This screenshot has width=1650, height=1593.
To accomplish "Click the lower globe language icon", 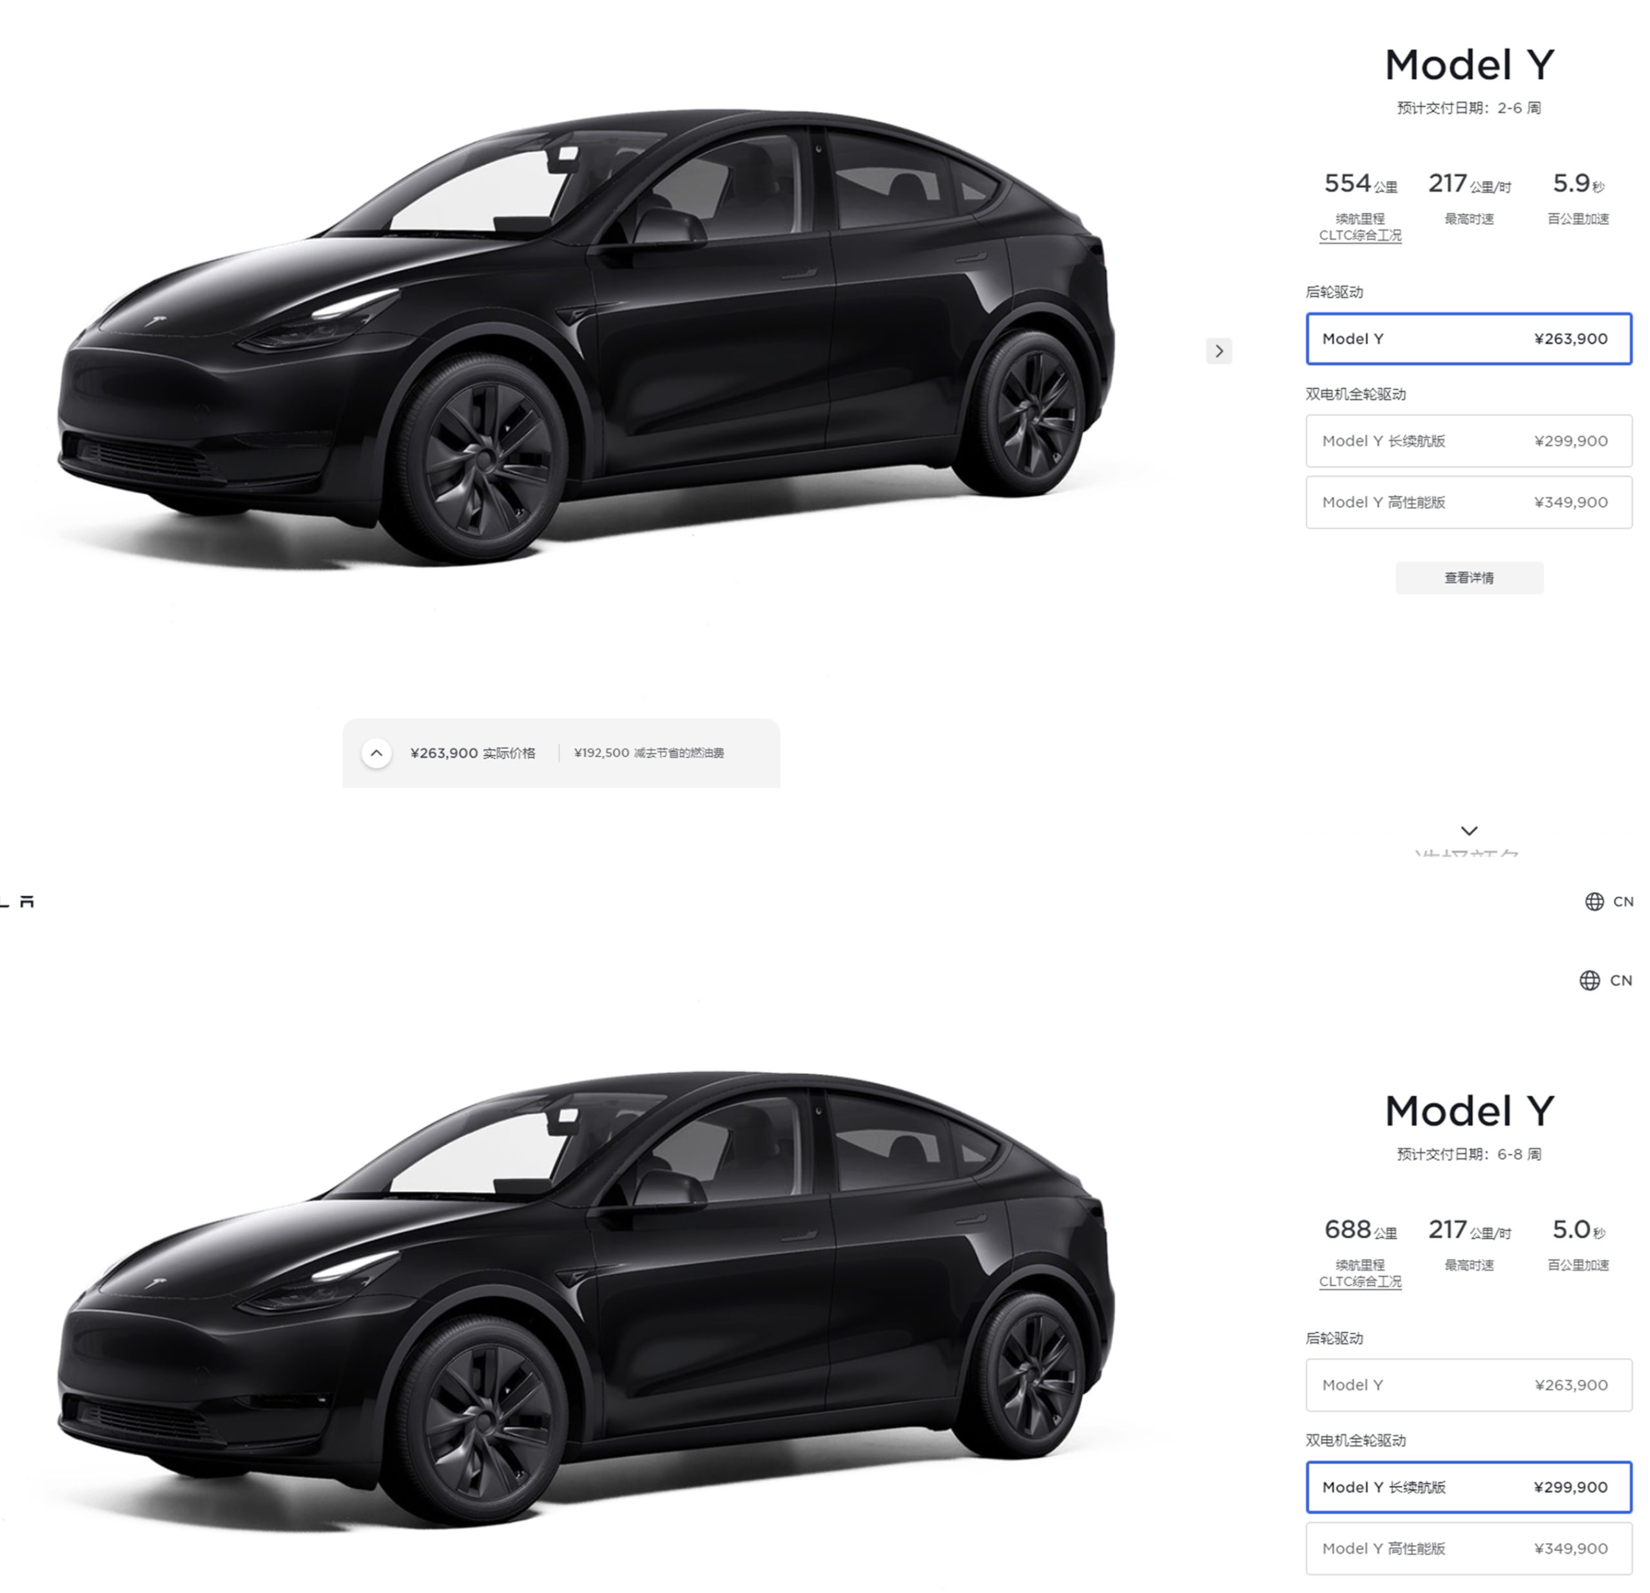I will [1589, 980].
